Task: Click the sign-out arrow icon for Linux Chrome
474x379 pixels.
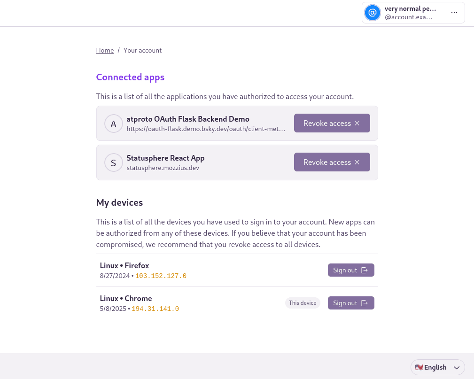Action: pos(365,303)
